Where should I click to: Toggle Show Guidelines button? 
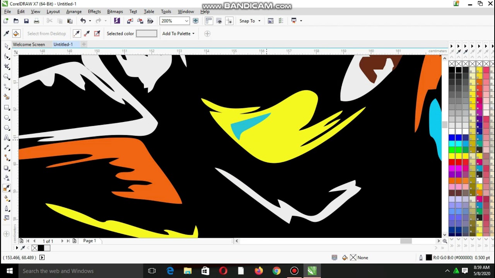pos(229,21)
